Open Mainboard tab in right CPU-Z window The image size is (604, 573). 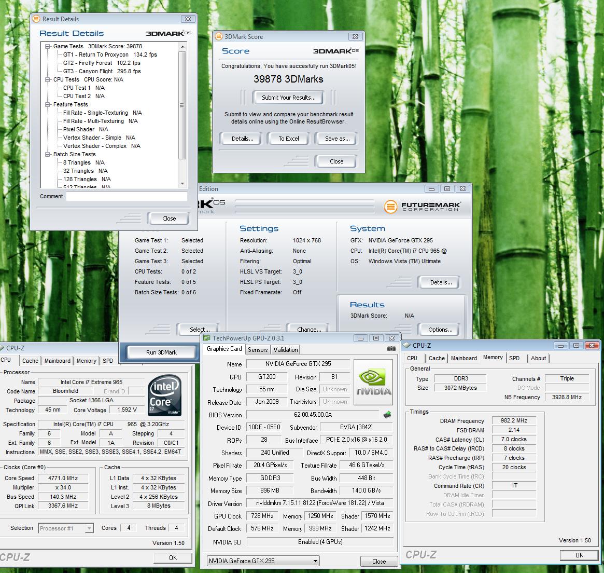pos(464,358)
